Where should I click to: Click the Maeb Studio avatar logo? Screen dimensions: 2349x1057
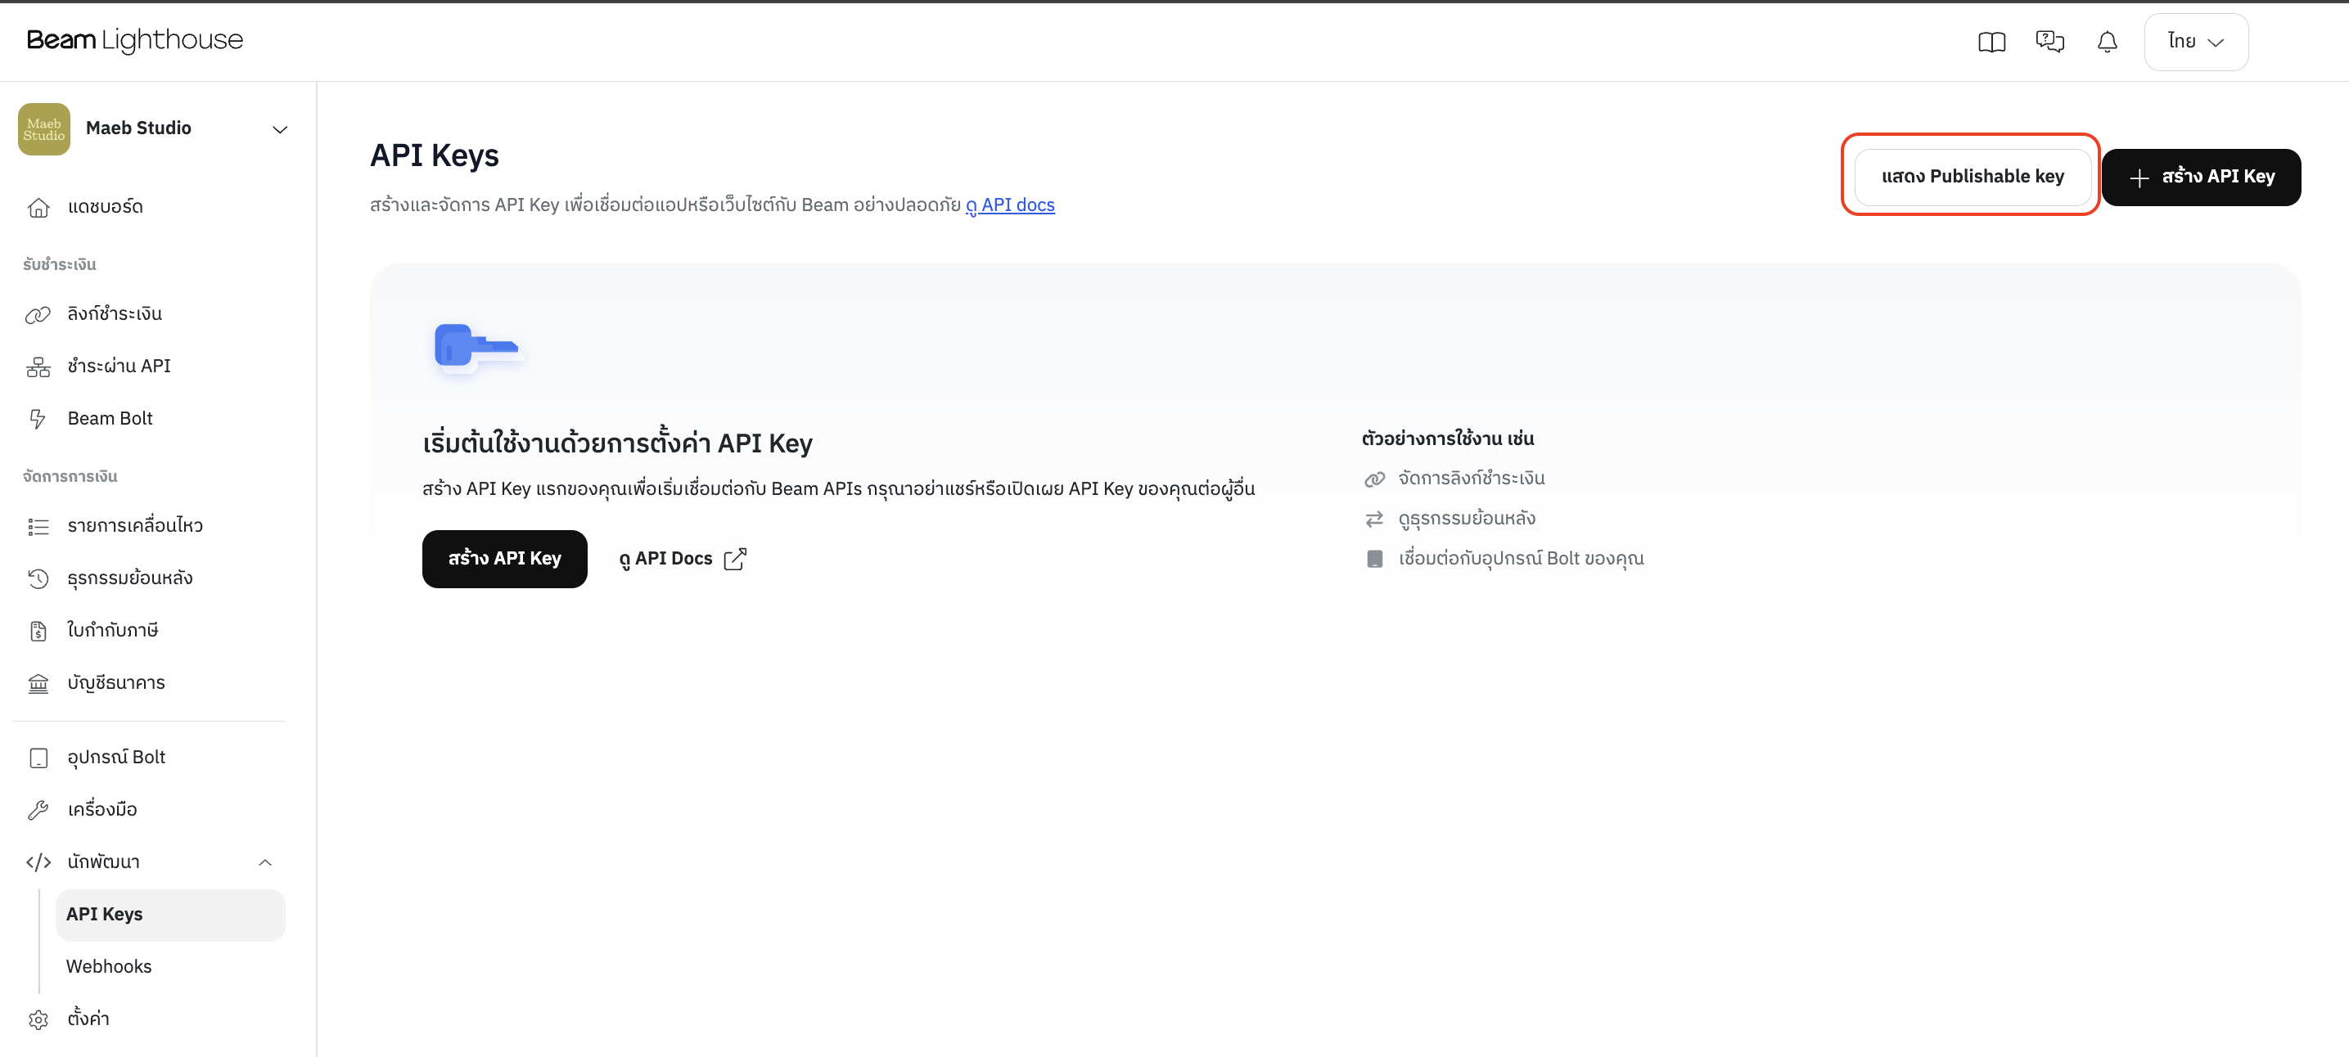tap(43, 128)
